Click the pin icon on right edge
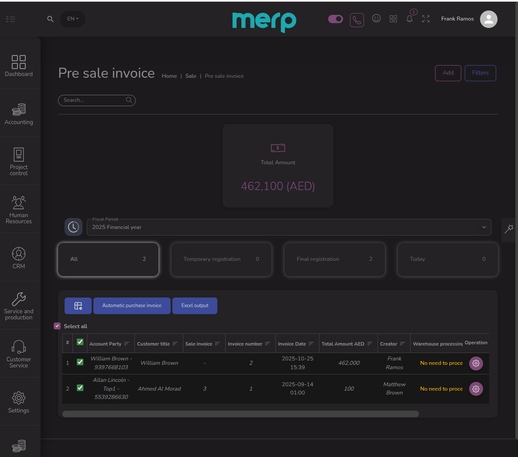518x457 pixels. coord(509,229)
